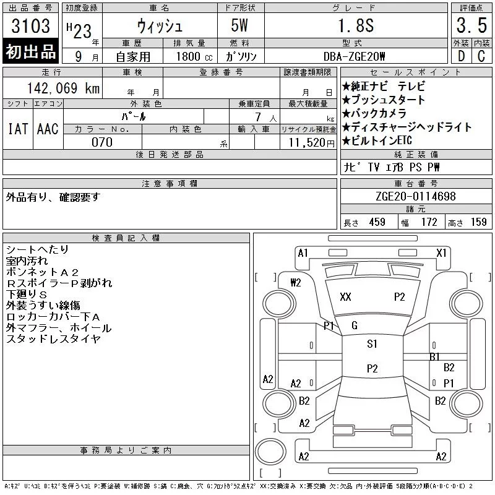Click the inspector note シートへたり
The height and width of the screenshot is (495, 495).
coord(37,250)
